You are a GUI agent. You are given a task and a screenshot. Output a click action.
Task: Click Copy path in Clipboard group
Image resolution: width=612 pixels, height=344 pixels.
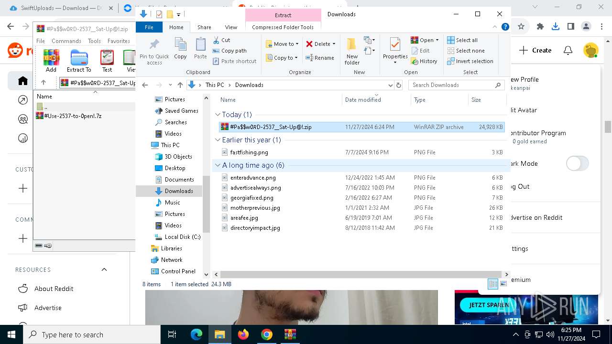click(x=229, y=51)
